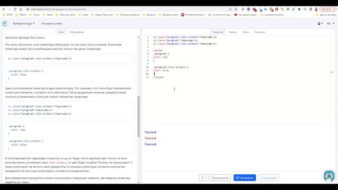Open the Работные сайты bookmarks folder
The image size is (338, 190).
[x=65, y=15]
